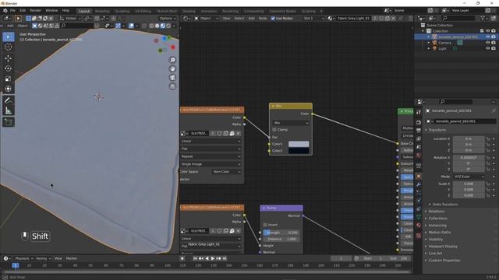The width and height of the screenshot is (499, 280).
Task: Enable Invert checkbox in Bump node
Action: pyautogui.click(x=265, y=225)
